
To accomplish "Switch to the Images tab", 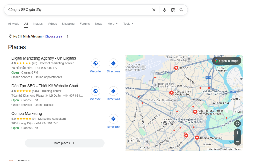I will coord(38,24).
